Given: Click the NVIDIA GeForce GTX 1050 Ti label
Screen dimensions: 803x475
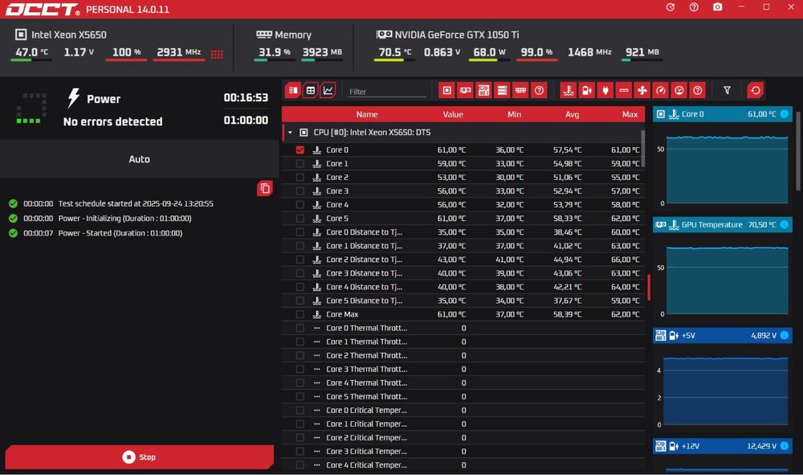Looking at the screenshot, I should pos(456,35).
